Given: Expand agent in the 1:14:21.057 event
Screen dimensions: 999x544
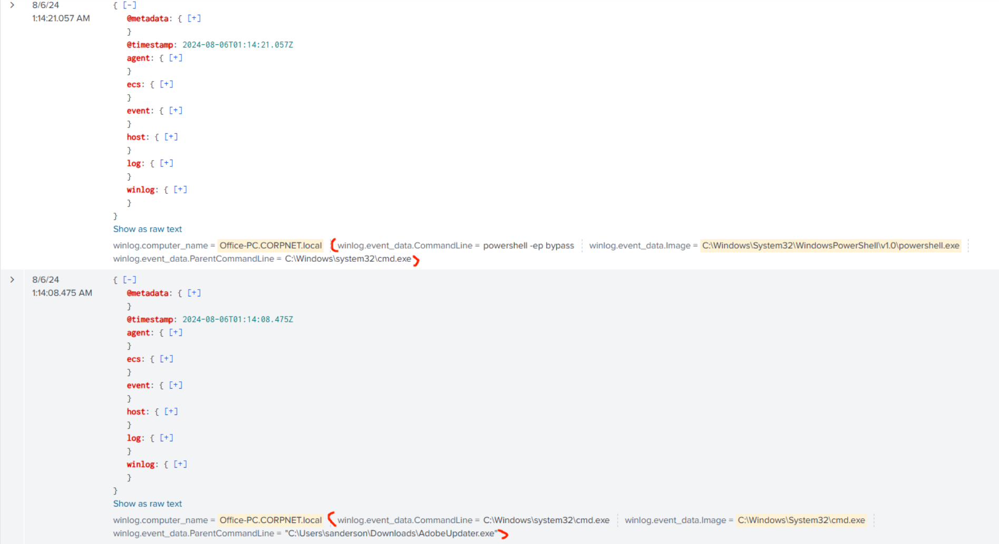Looking at the screenshot, I should [176, 58].
